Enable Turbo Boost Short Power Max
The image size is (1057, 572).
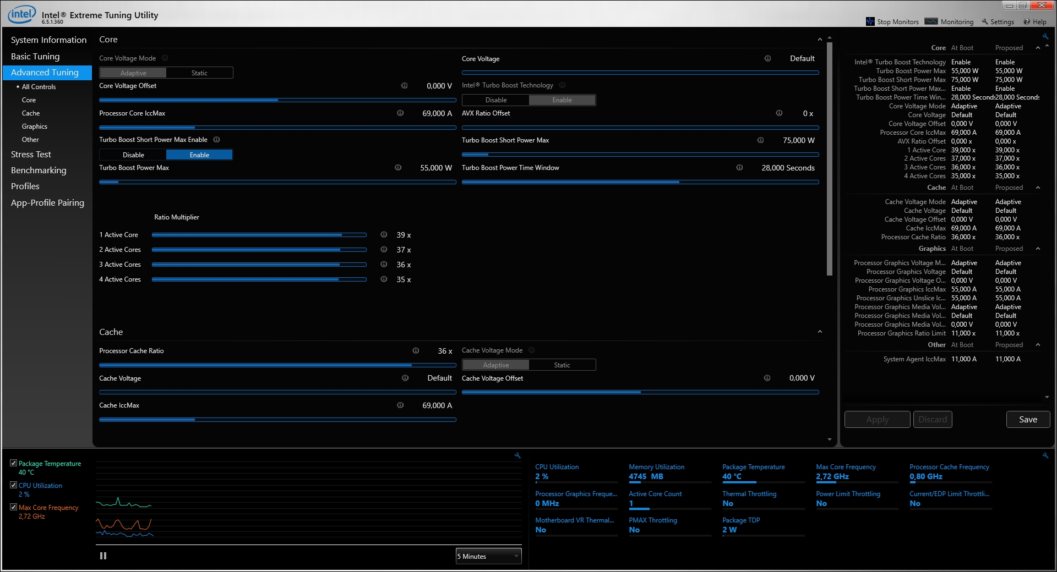[199, 155]
